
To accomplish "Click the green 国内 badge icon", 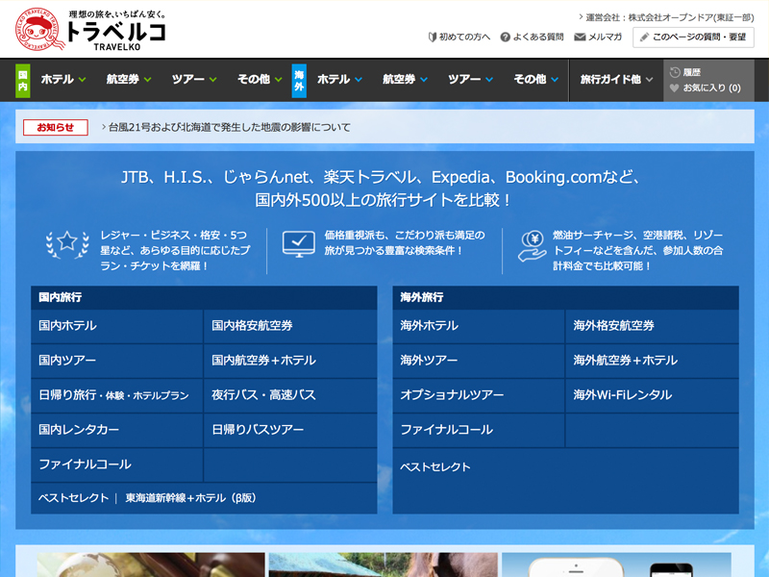I will pyautogui.click(x=22, y=81).
